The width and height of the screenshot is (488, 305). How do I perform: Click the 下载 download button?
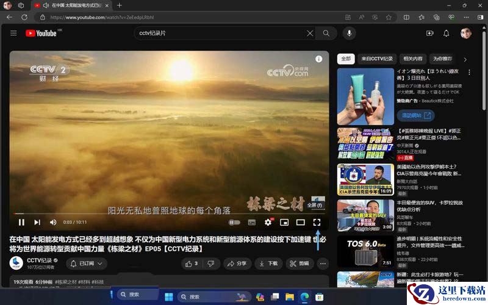[268, 264]
